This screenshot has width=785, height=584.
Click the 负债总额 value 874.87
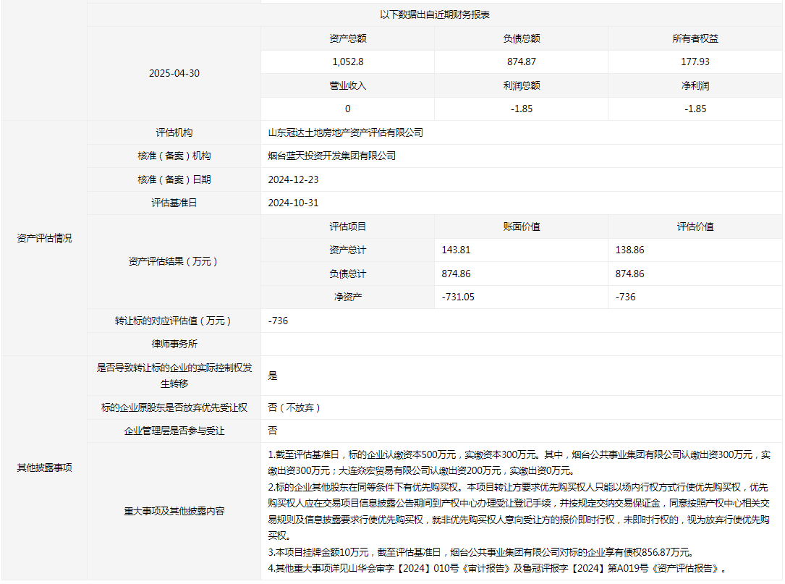521,62
